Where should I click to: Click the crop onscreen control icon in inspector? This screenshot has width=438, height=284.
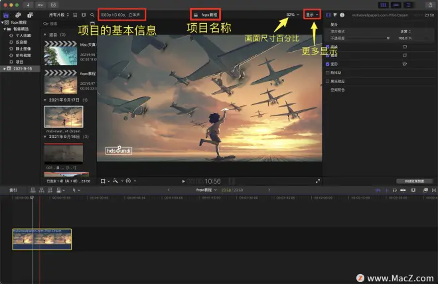click(405, 55)
